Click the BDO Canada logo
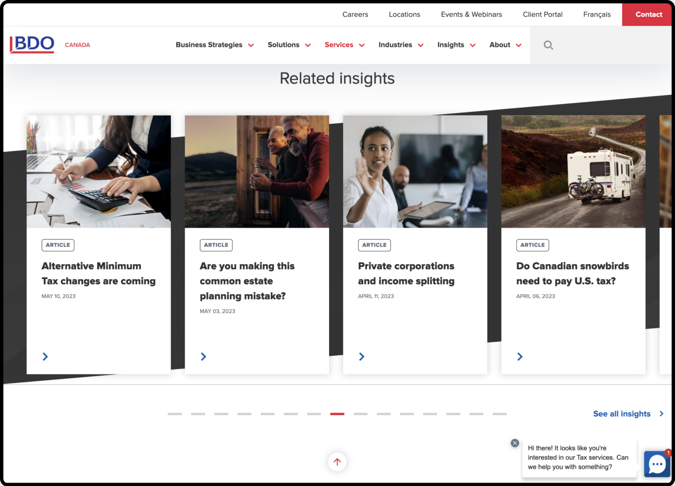This screenshot has width=675, height=486. pyautogui.click(x=32, y=44)
